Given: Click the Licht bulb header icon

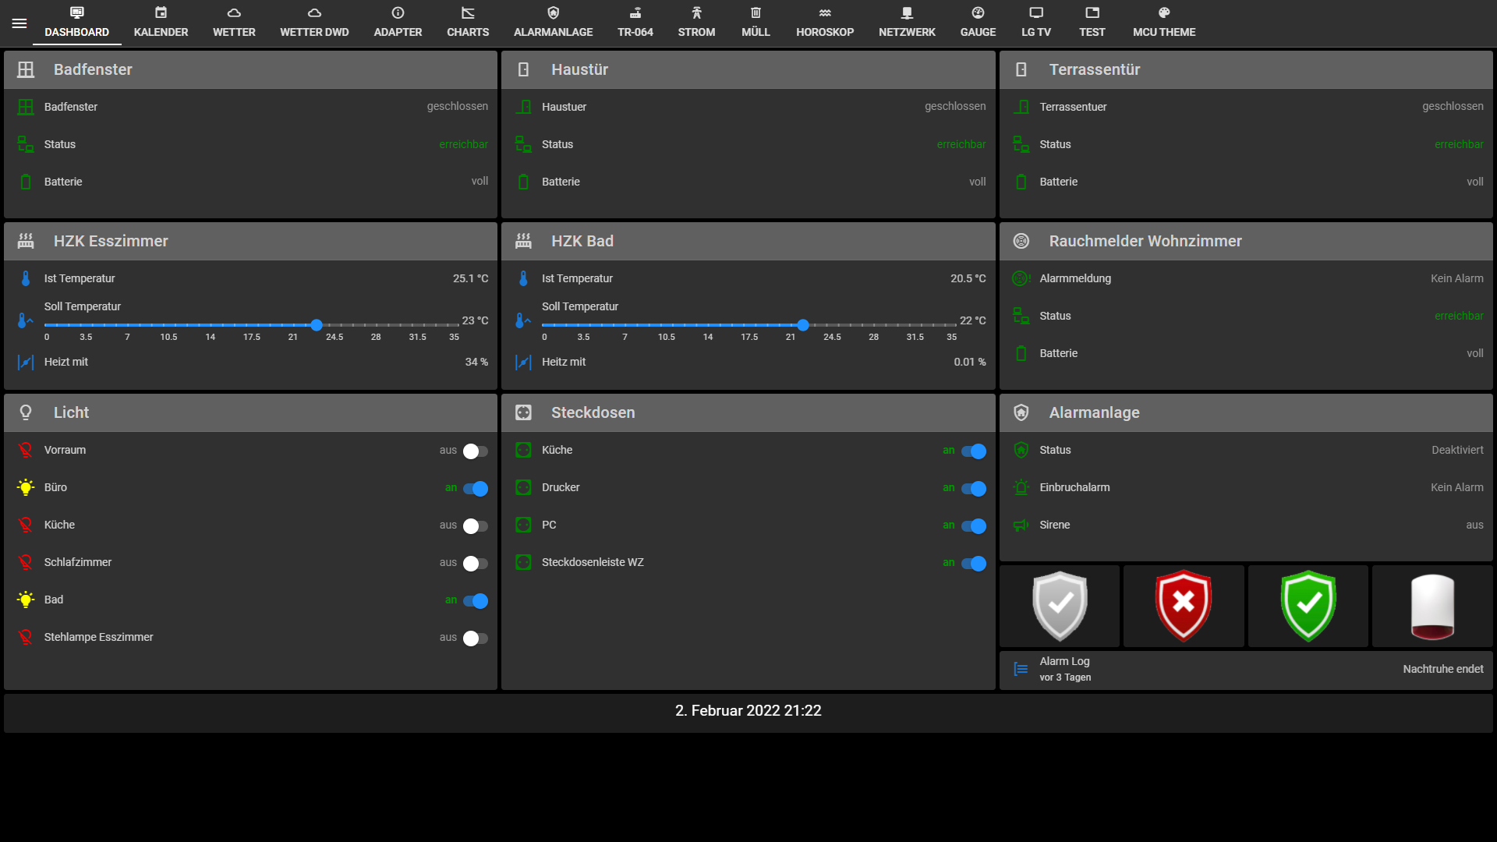Looking at the screenshot, I should 26,412.
